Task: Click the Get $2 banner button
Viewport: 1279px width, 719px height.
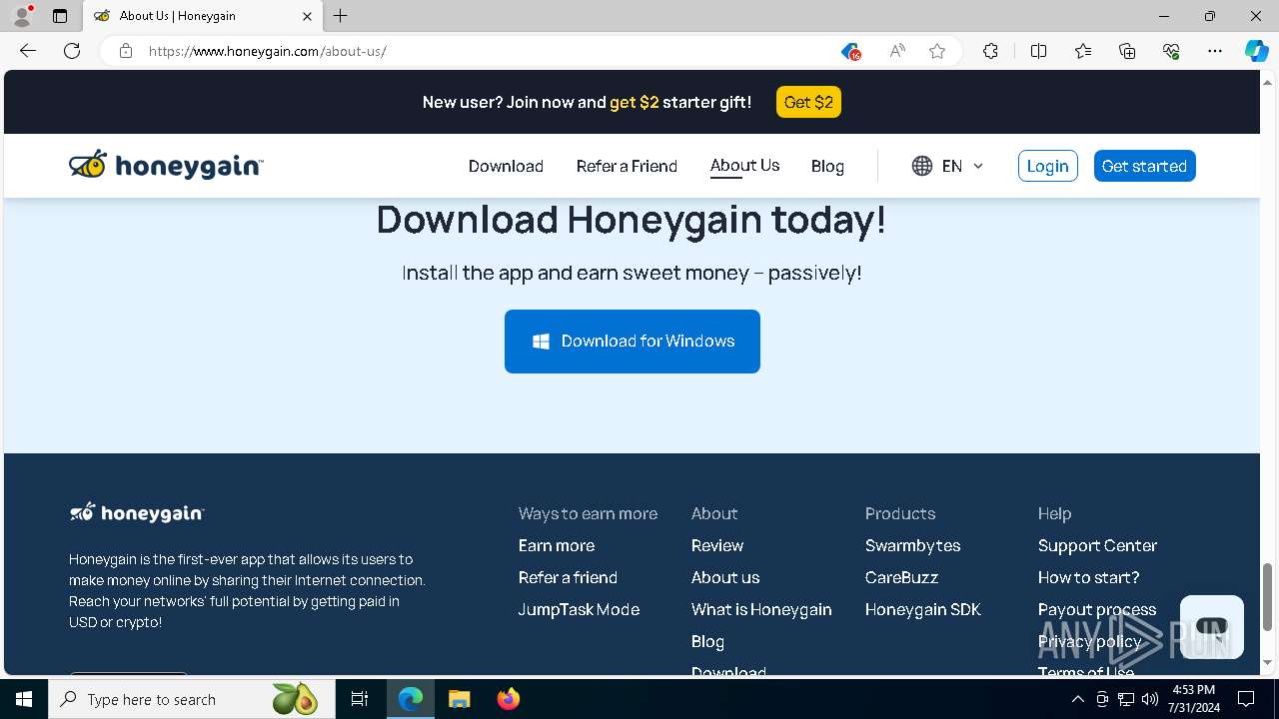Action: coord(808,102)
